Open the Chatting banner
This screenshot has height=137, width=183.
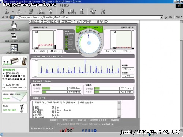coord(15,61)
